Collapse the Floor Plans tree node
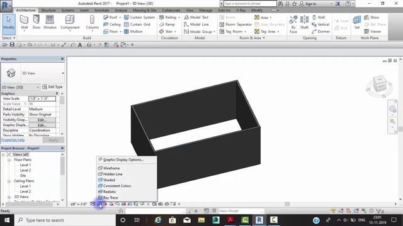Screen dimensions: 403x226 (x=9, y=160)
